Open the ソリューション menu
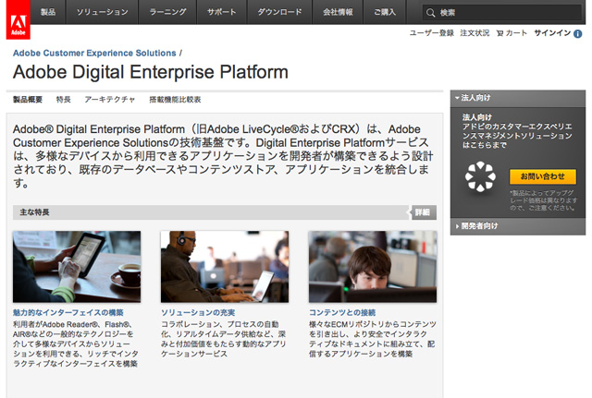The image size is (592, 398). pyautogui.click(x=102, y=12)
